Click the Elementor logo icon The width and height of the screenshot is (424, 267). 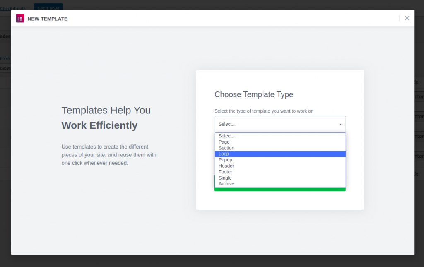pos(20,19)
